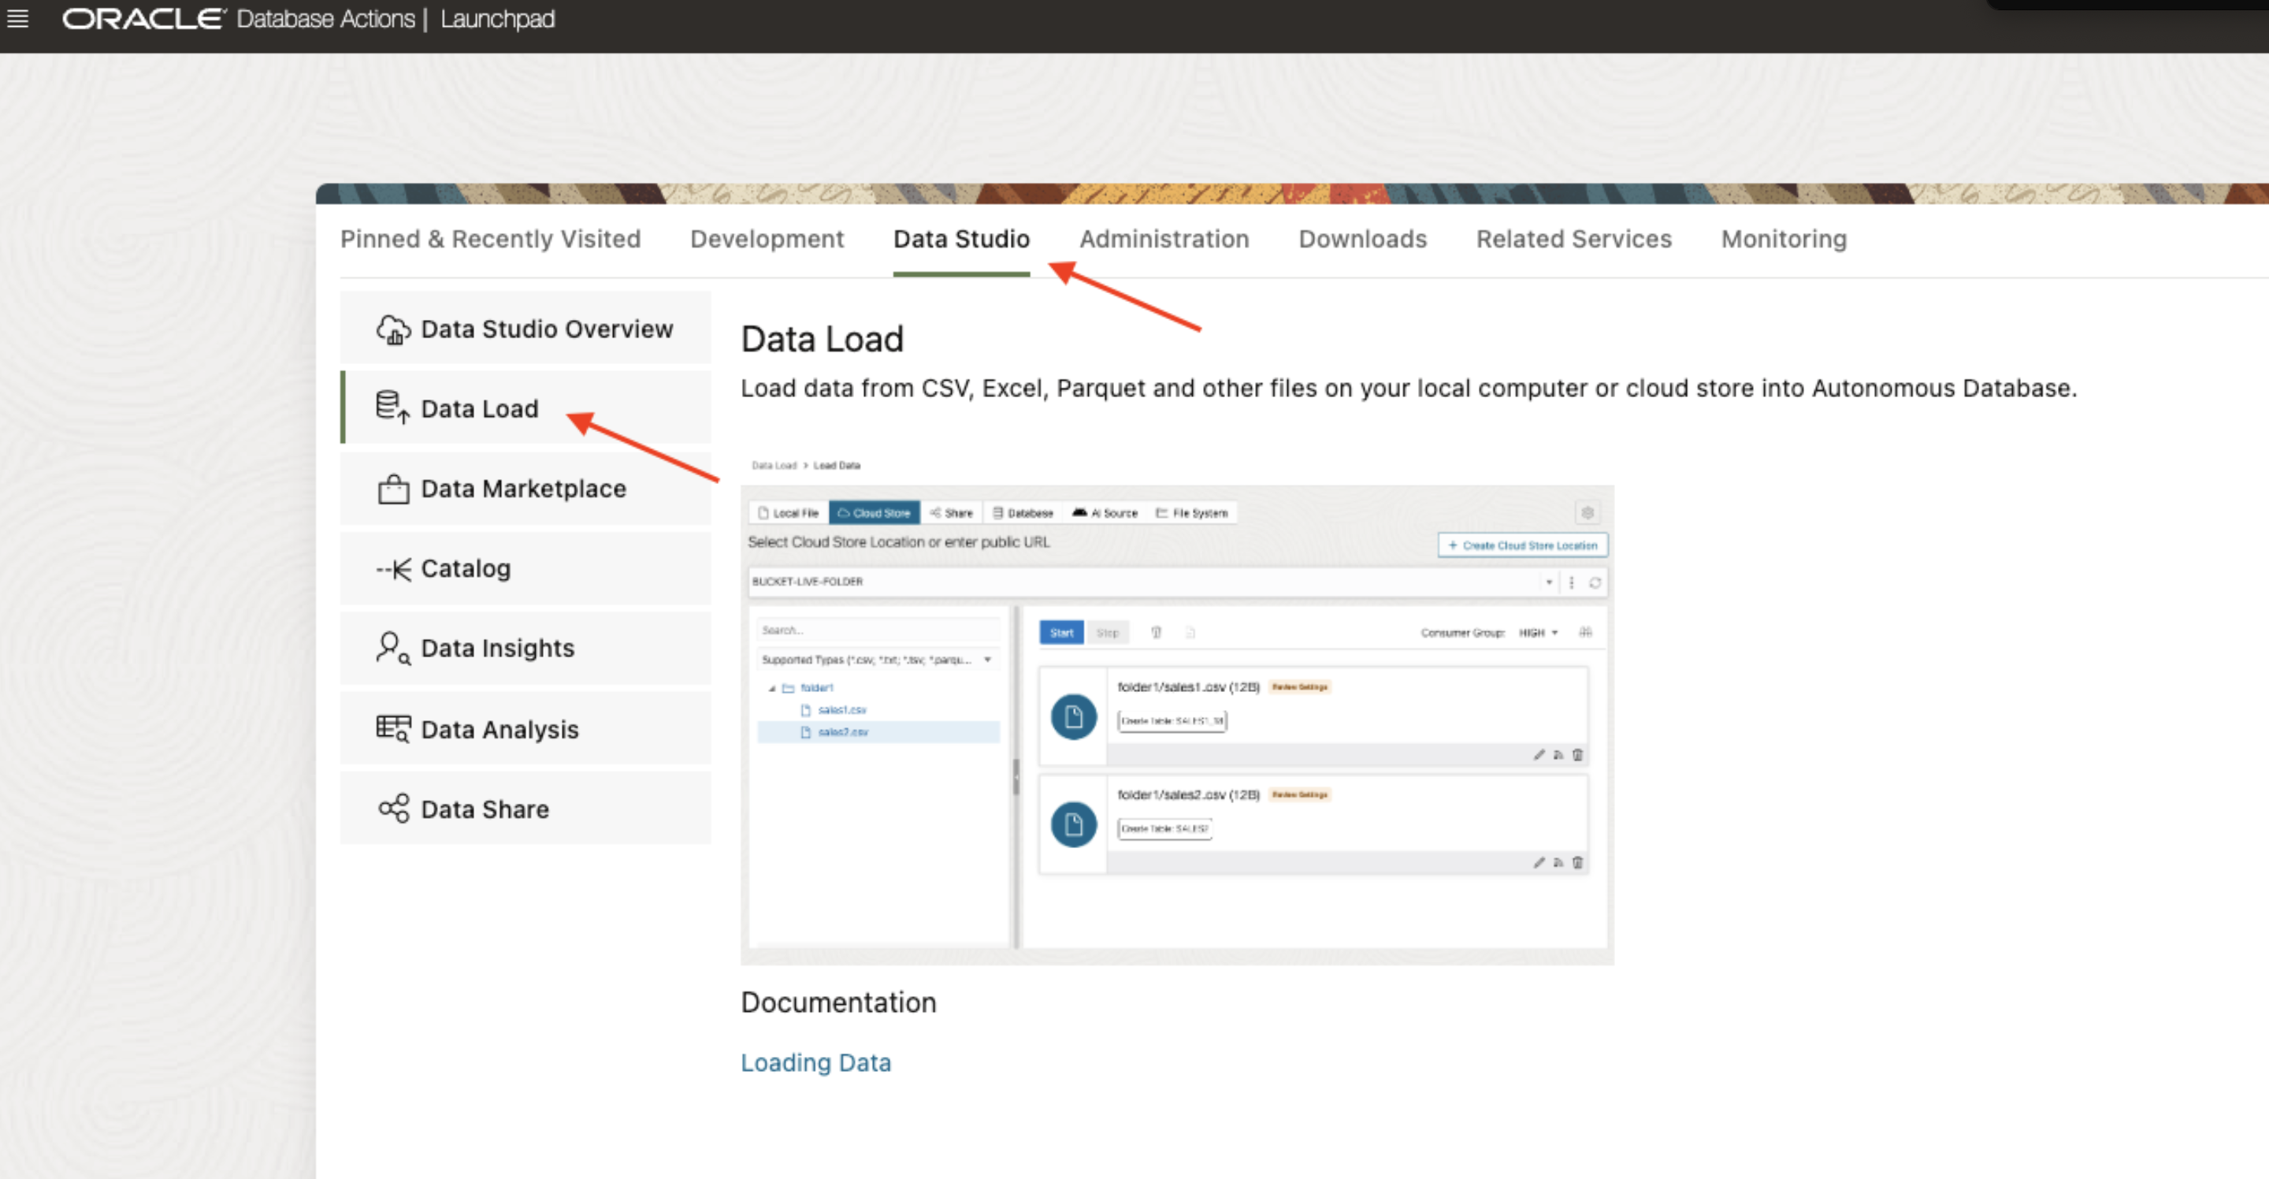Open the Loading Data documentation link

[815, 1062]
